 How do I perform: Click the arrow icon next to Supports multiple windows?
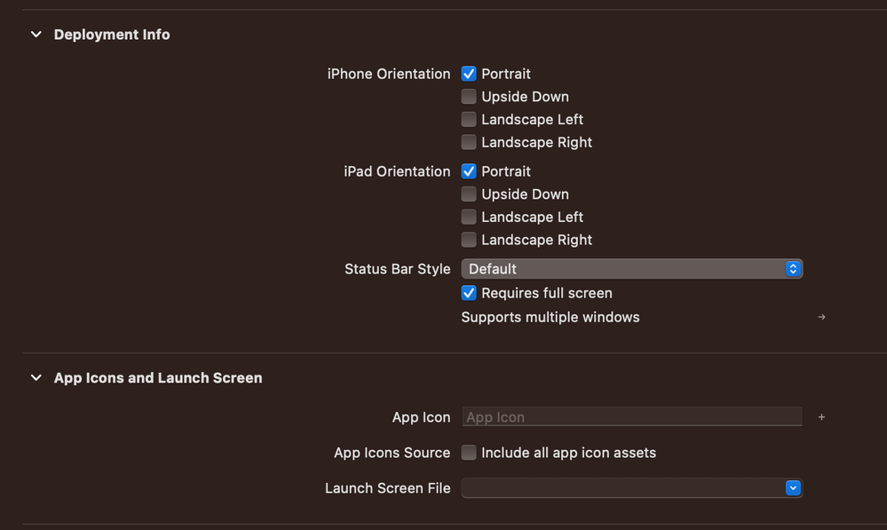tap(821, 317)
